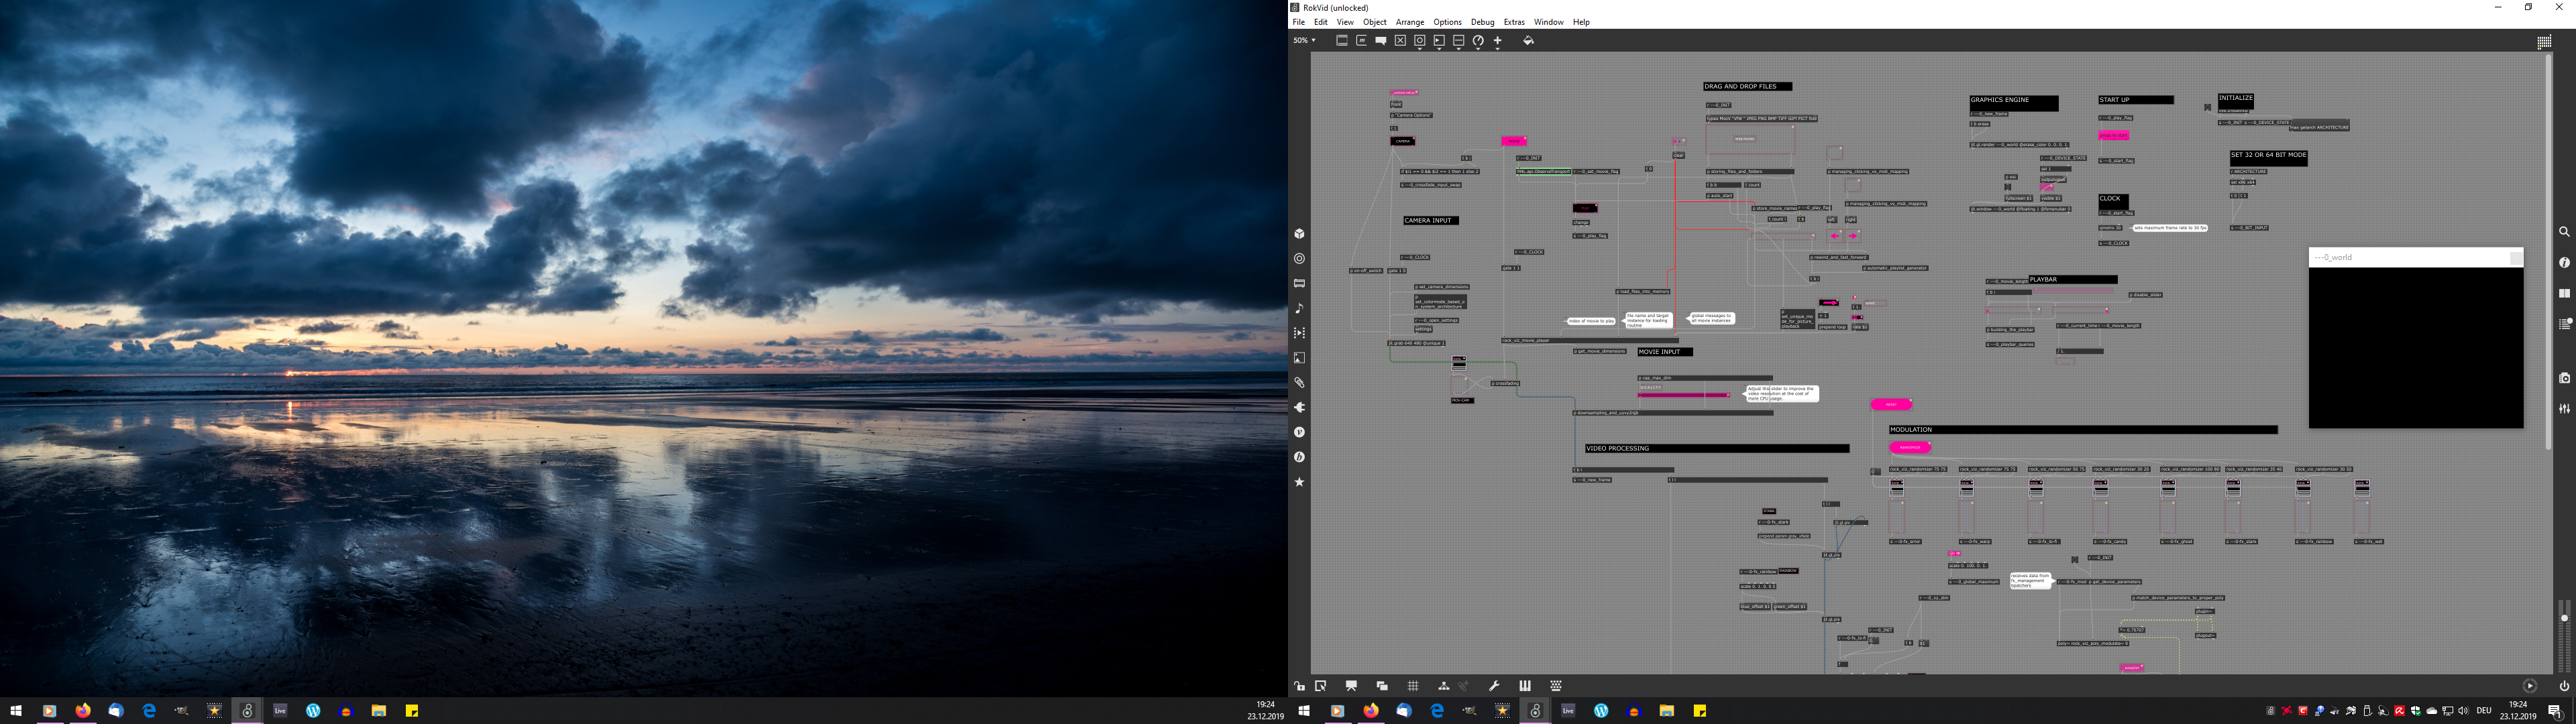The width and height of the screenshot is (2576, 724).
Task: Open the Images browser in left sidebar
Action: (1299, 358)
